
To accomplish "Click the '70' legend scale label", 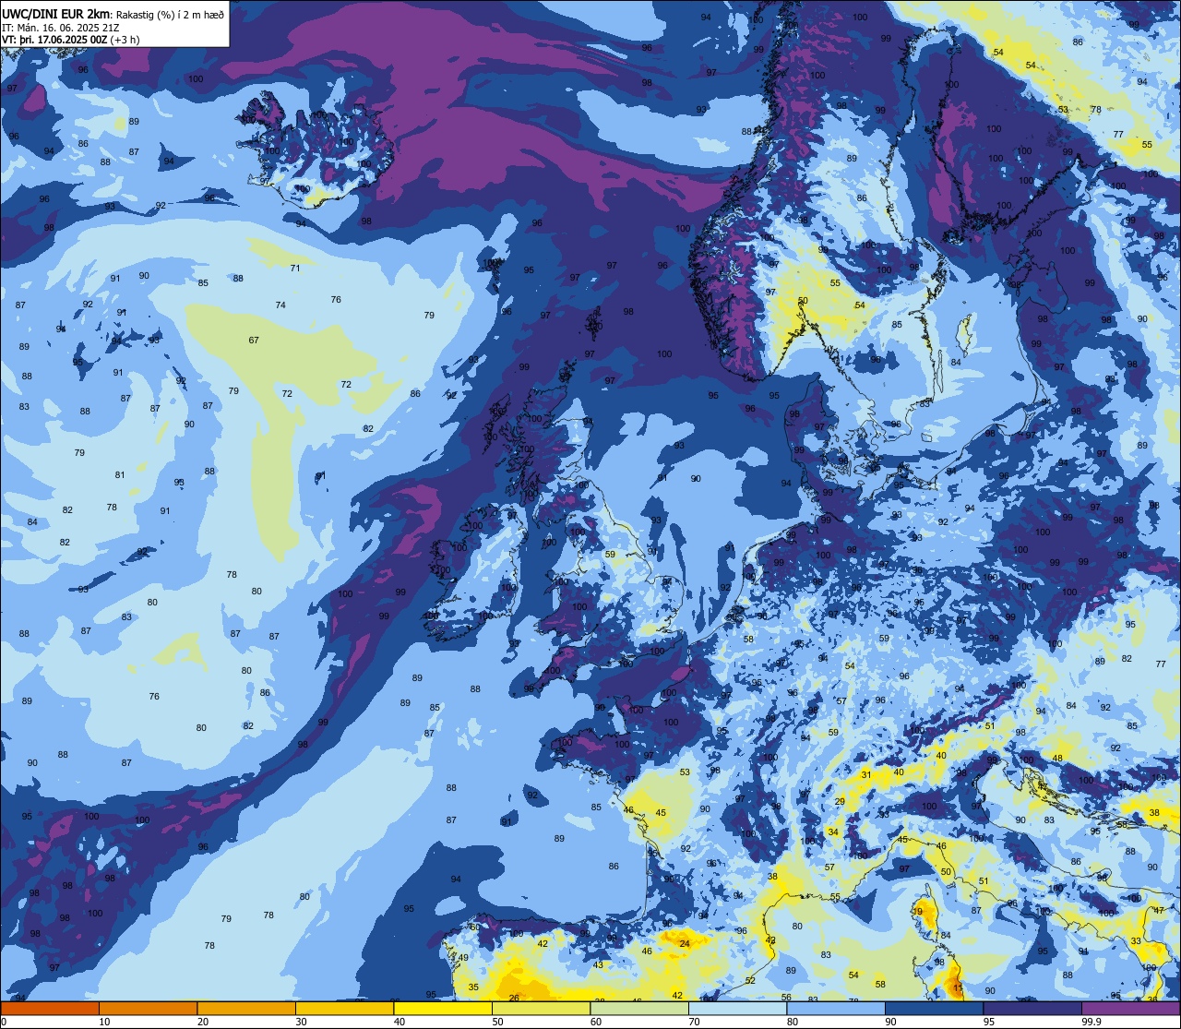I will pyautogui.click(x=694, y=1022).
